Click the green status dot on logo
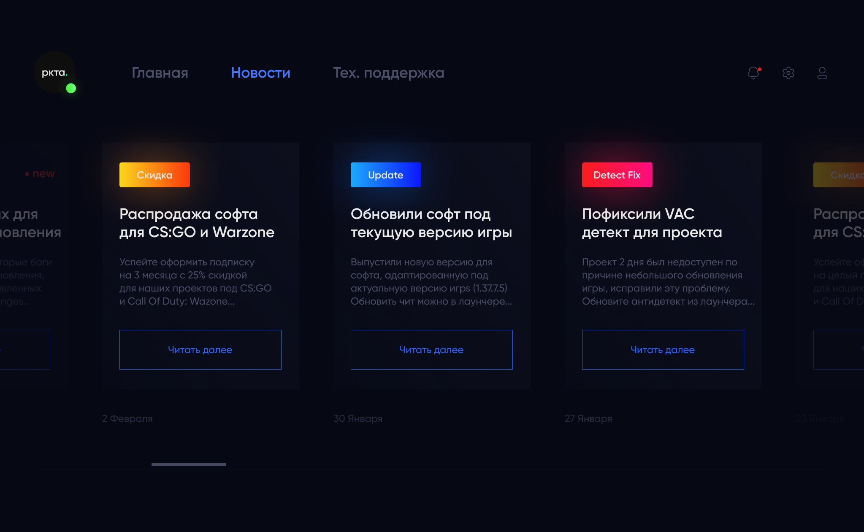The height and width of the screenshot is (532, 864). (x=71, y=88)
